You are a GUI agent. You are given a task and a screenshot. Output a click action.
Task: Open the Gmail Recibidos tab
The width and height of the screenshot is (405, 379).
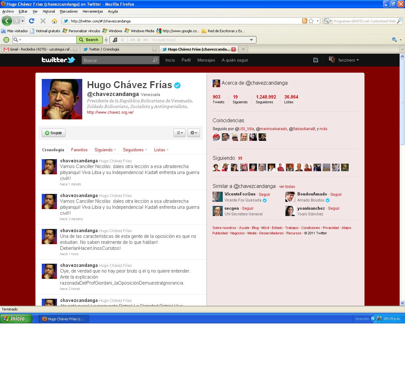tap(40, 49)
